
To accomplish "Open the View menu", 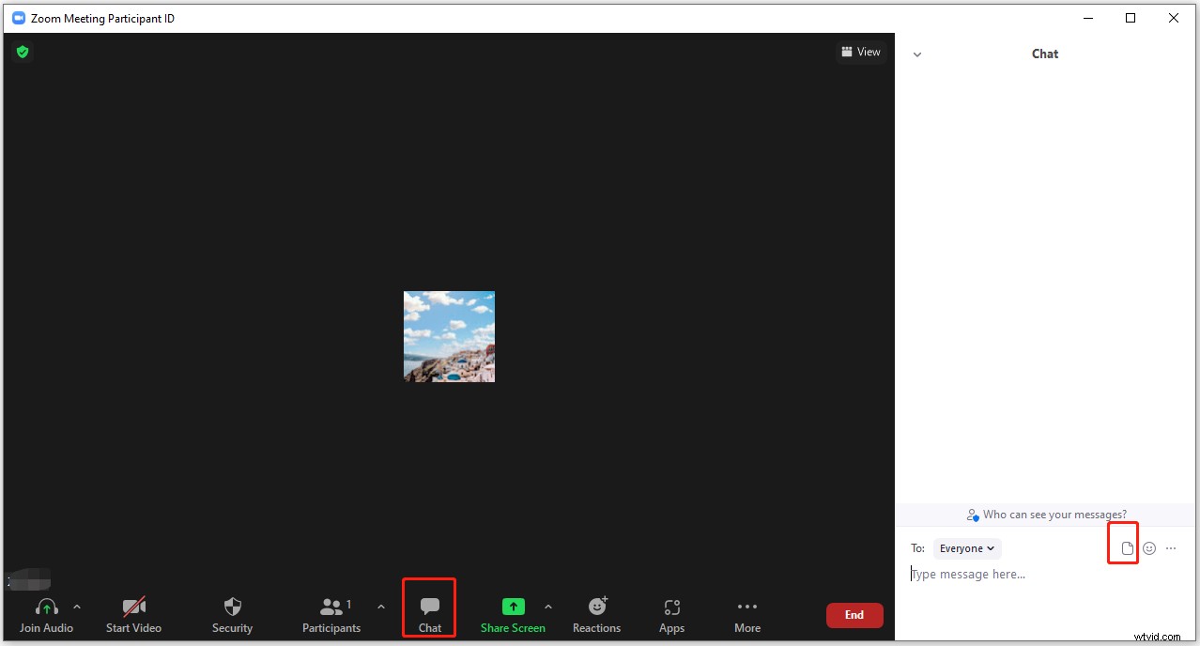I will tap(860, 52).
